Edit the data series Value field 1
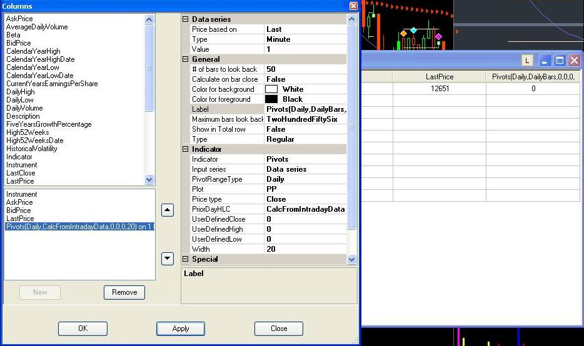Image resolution: width=584 pixels, height=346 pixels. pyautogui.click(x=305, y=49)
